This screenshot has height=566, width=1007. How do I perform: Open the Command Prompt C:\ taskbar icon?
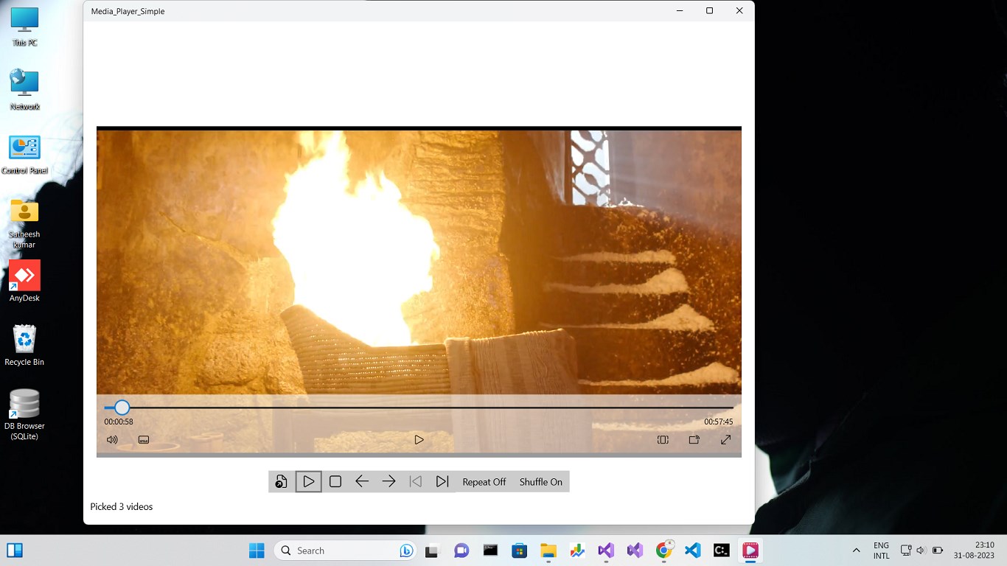[722, 551]
